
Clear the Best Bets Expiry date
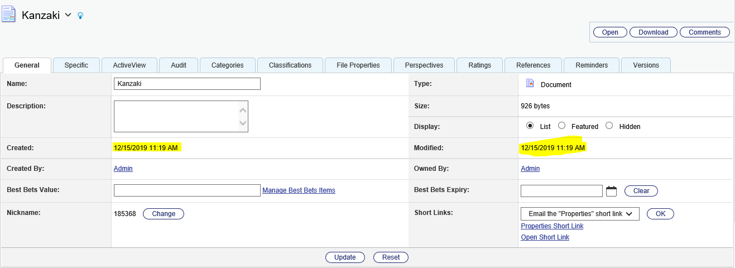(641, 191)
